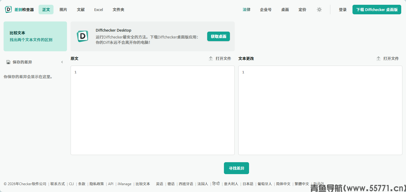Viewport: 406px width, 192px height.
Task: Open the 定价 pricing page
Action: tap(302, 10)
